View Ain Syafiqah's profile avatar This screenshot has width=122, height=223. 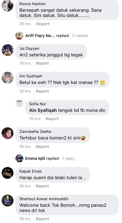tap(7, 78)
